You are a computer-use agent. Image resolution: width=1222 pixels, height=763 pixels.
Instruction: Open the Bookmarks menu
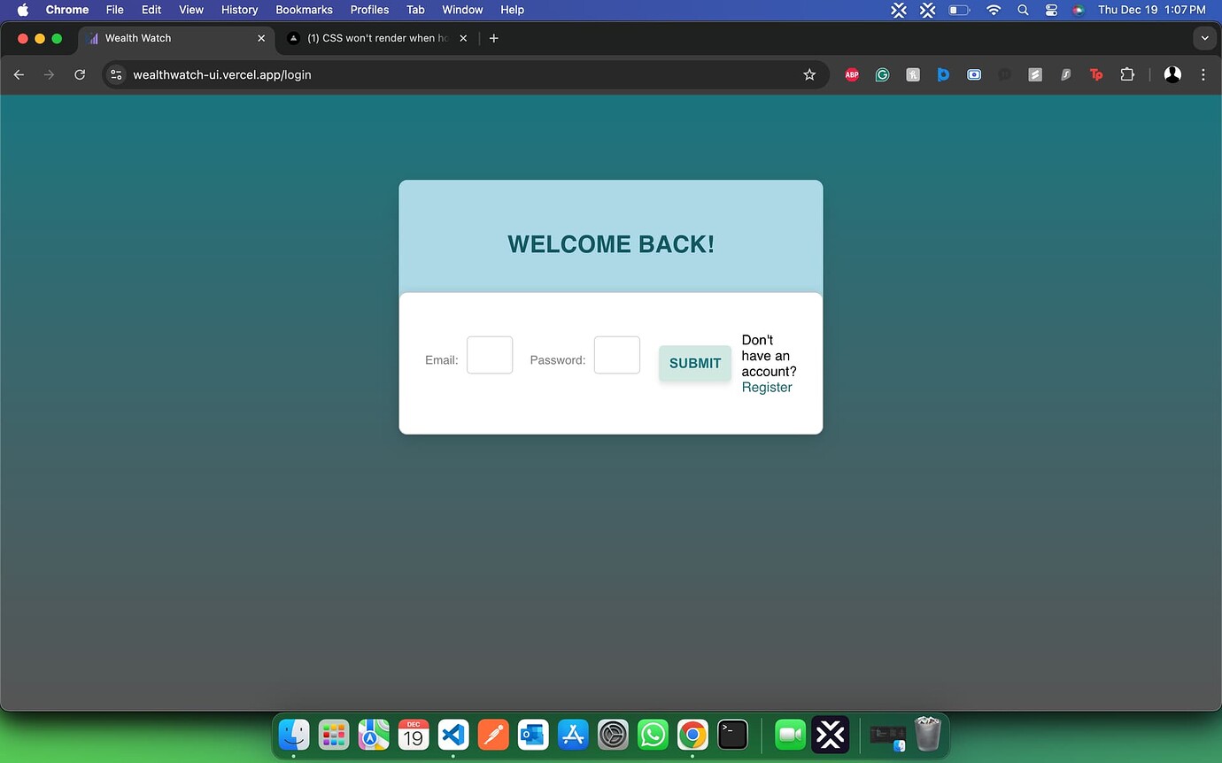pos(304,10)
